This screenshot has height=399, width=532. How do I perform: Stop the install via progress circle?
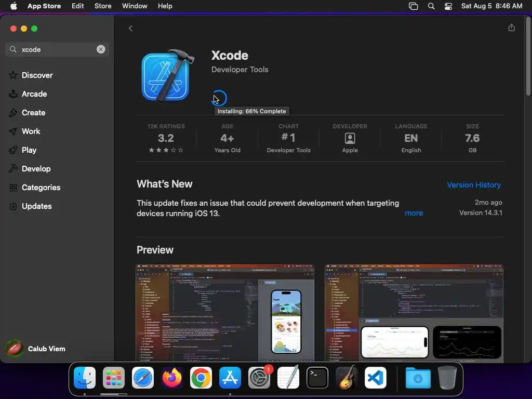[x=219, y=98]
